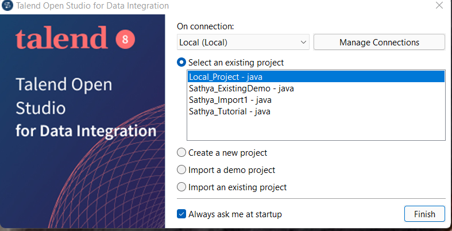Choose Create a new project radio

point(181,152)
